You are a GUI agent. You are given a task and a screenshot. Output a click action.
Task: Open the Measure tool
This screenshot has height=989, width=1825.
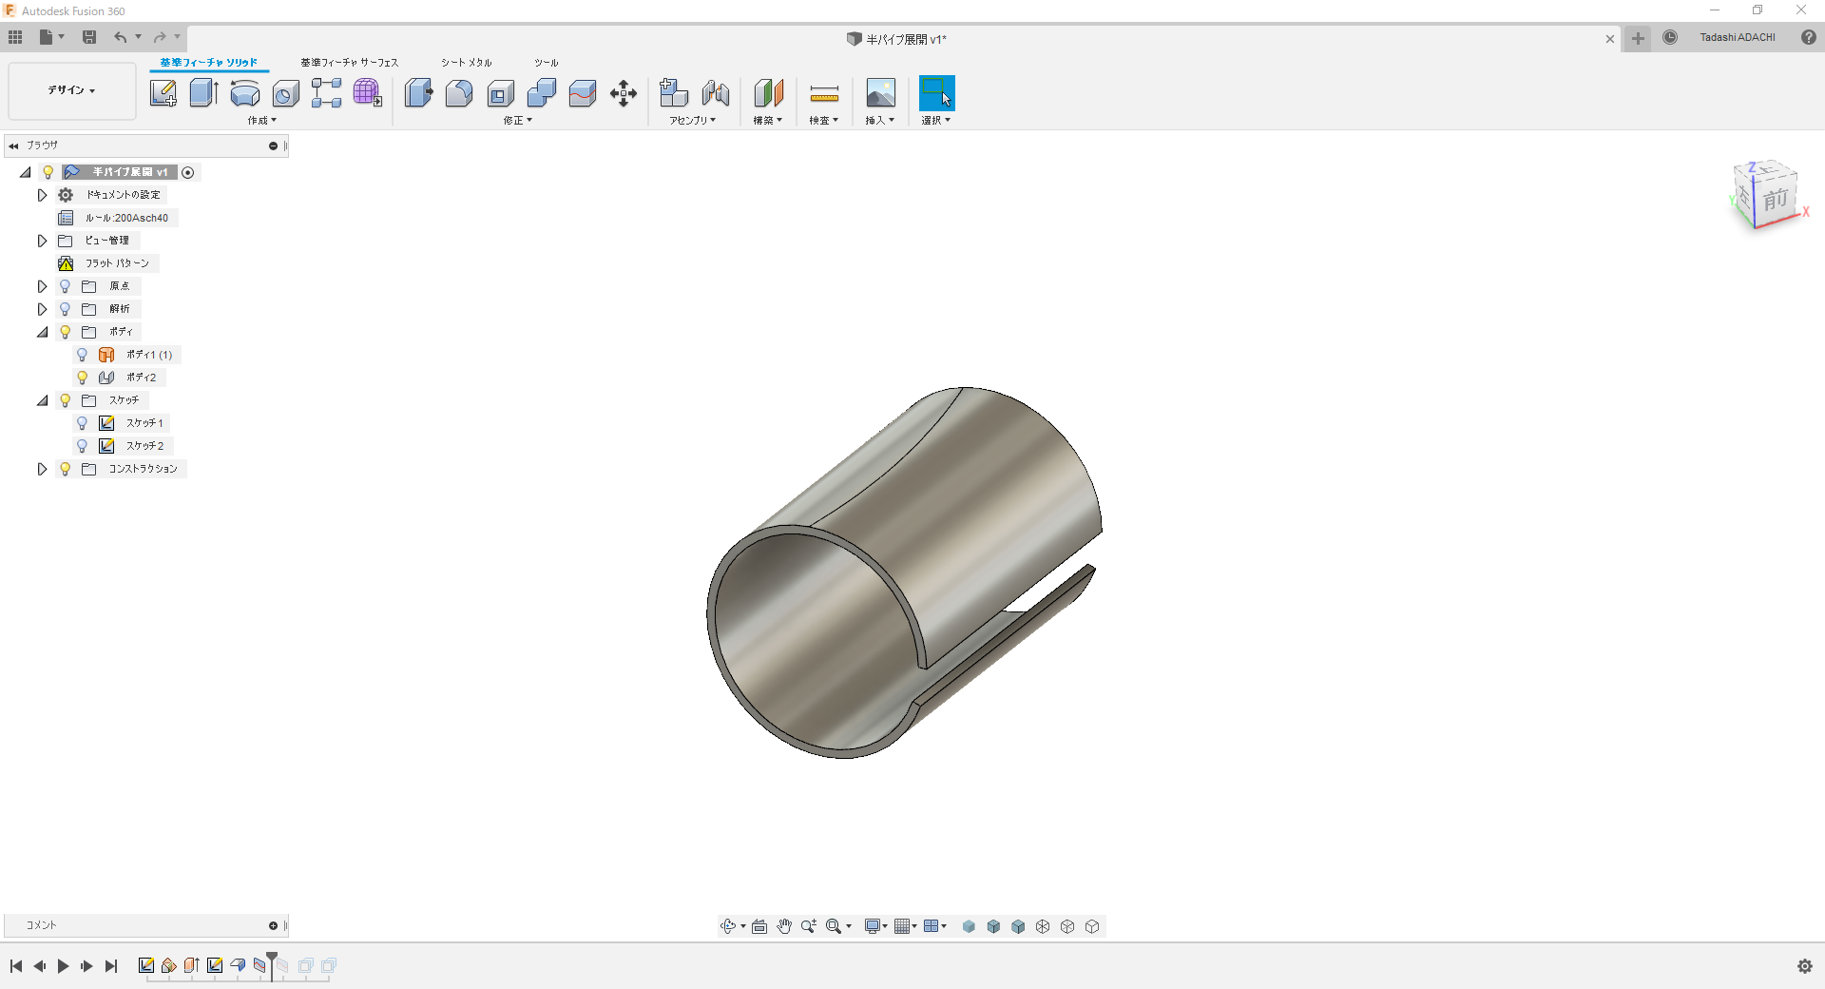(x=824, y=93)
